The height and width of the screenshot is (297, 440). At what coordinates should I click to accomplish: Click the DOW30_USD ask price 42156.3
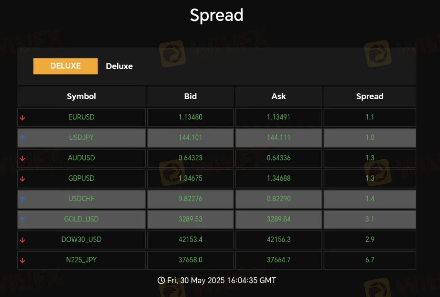coord(278,239)
